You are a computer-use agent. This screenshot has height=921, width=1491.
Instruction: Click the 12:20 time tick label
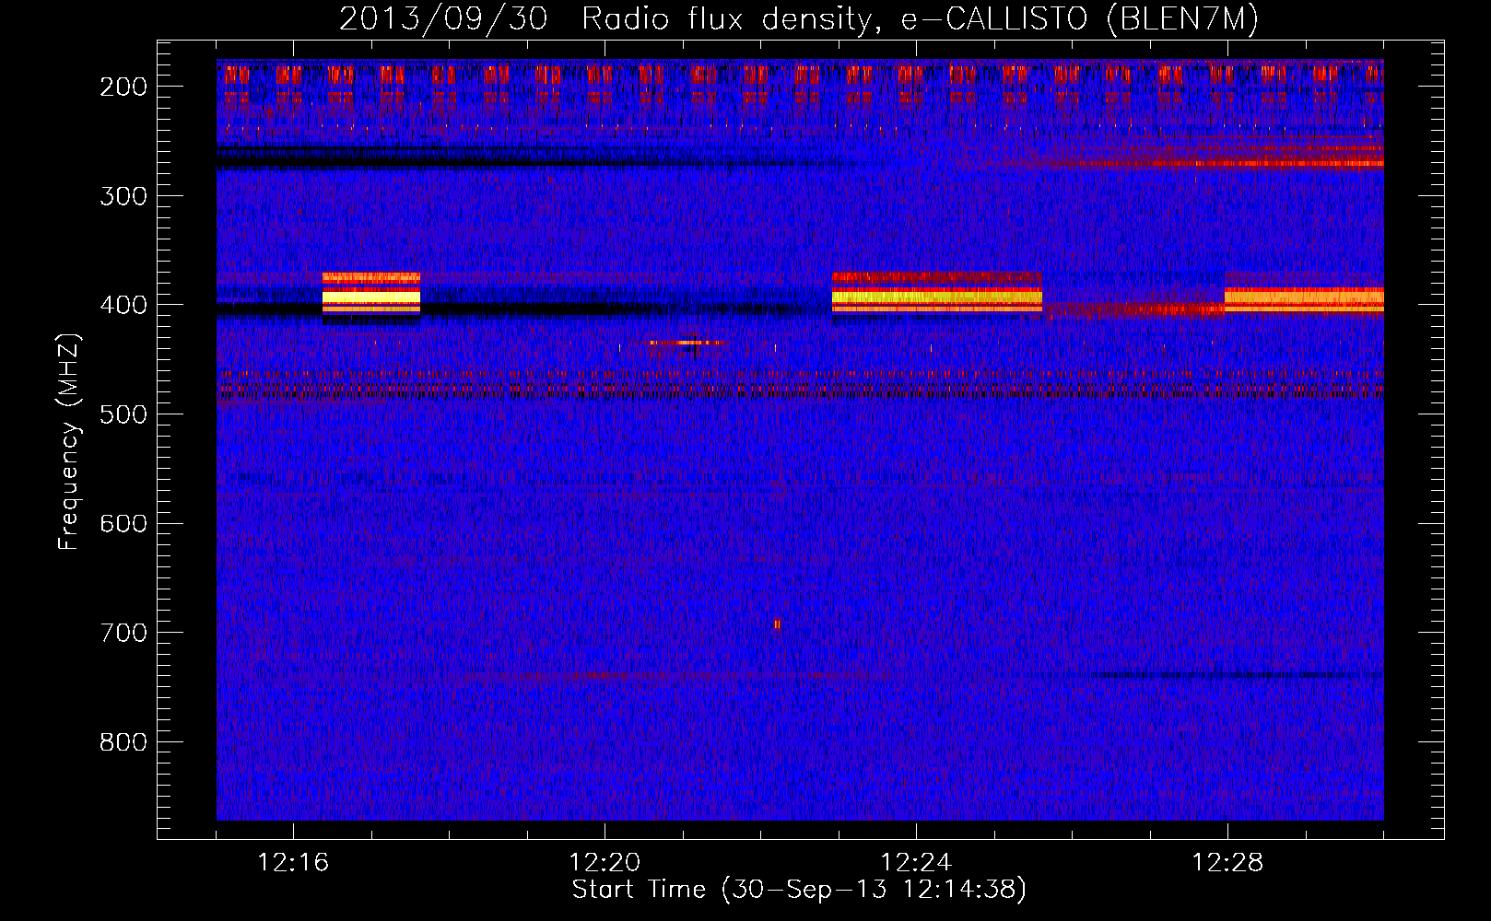[x=605, y=863]
